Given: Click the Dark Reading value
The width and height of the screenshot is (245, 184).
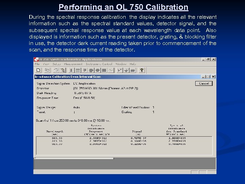Looking at the screenshot, I should (83, 93).
